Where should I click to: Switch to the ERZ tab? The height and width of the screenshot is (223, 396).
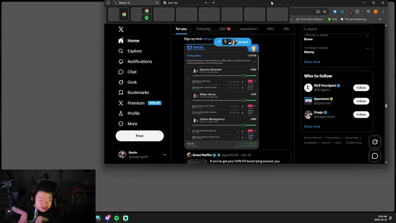[x=225, y=29]
